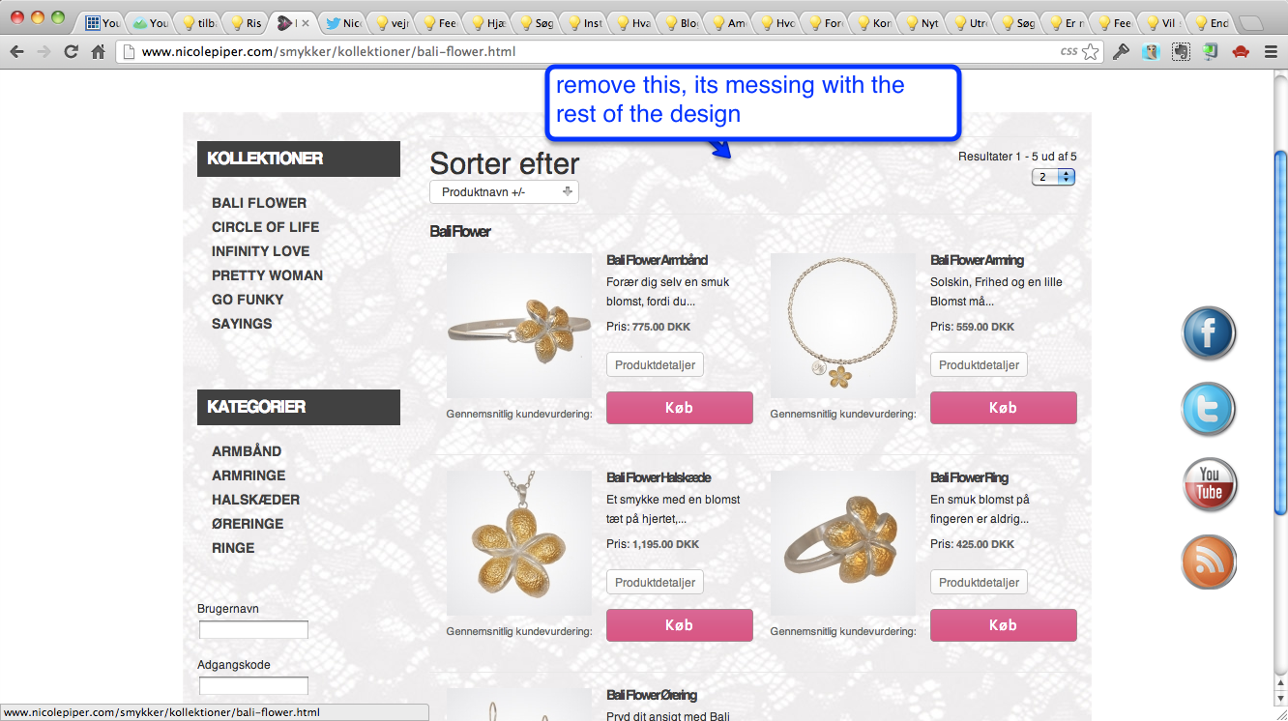Reload the page with browser refresh icon

pos(71,52)
